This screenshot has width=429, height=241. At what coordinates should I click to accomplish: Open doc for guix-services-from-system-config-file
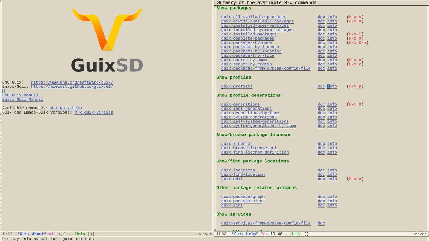point(321,224)
